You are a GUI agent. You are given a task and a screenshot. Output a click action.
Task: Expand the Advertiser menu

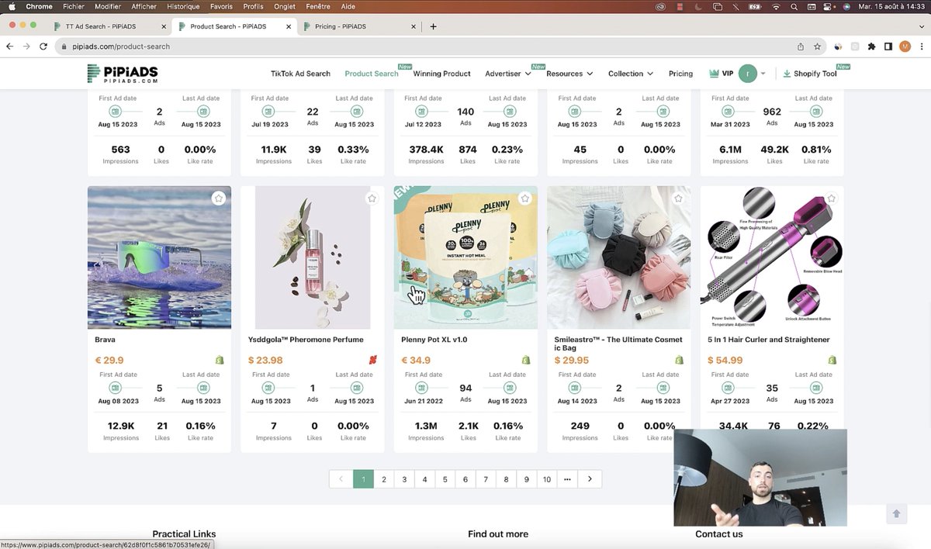point(508,74)
